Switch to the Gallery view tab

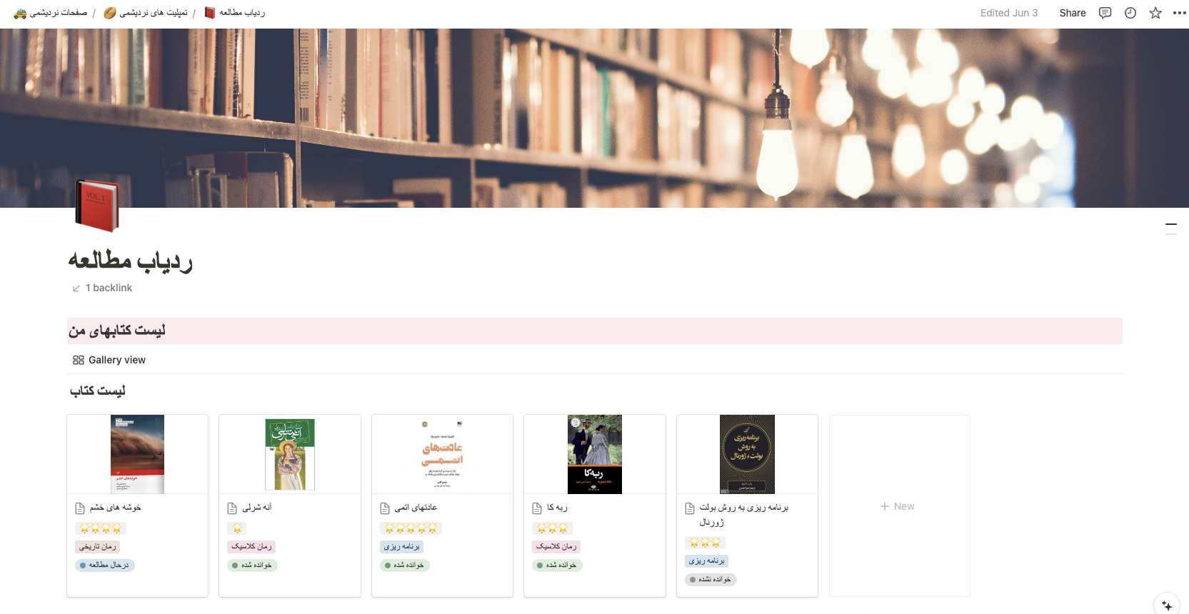109,360
